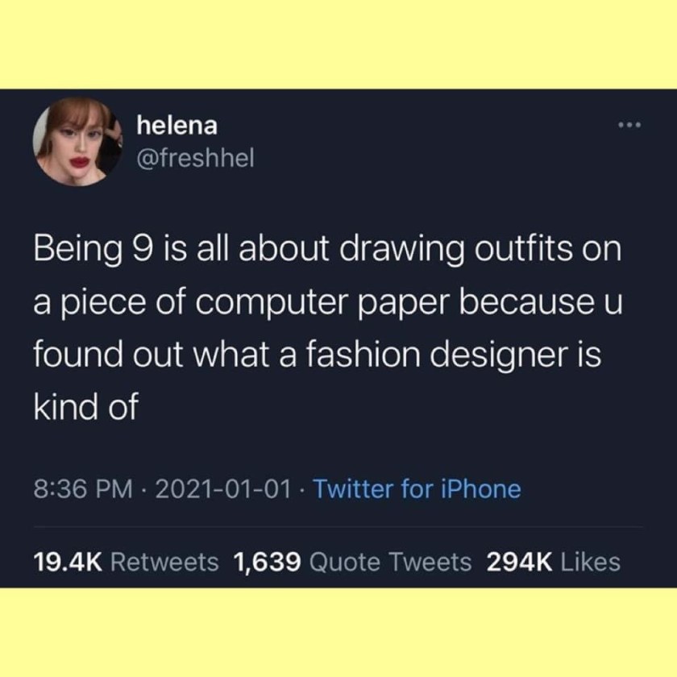This screenshot has height=677, width=677.
Task: Click the 8:36 PM timestamp
Action: [83, 489]
